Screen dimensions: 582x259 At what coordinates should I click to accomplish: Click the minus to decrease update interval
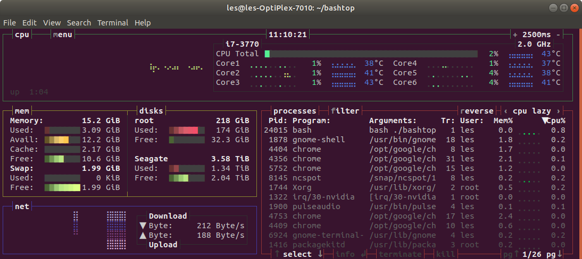(x=558, y=35)
